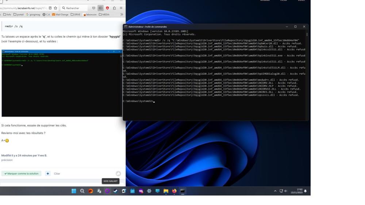
Task: Mark the post with Marquer comme la solution
Action: click(22, 174)
